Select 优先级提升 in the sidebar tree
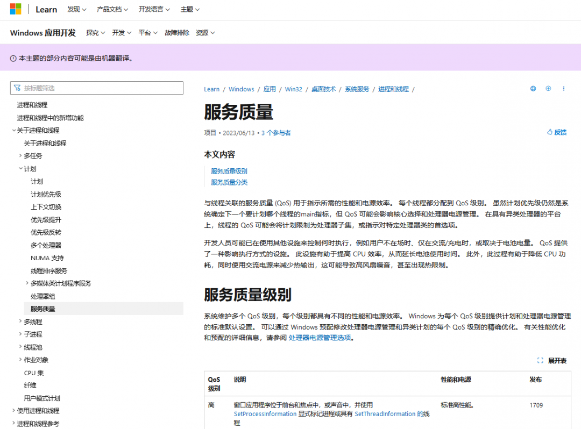This screenshot has height=429, width=581. [46, 220]
